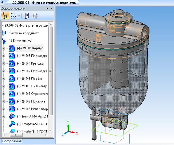This screenshot has width=174, height=145.
Task: Expand the 29.008 Игла запор node
Action: pyautogui.click(x=4, y=109)
